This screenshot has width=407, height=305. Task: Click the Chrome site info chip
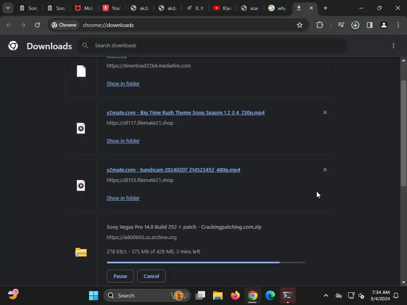coord(64,25)
